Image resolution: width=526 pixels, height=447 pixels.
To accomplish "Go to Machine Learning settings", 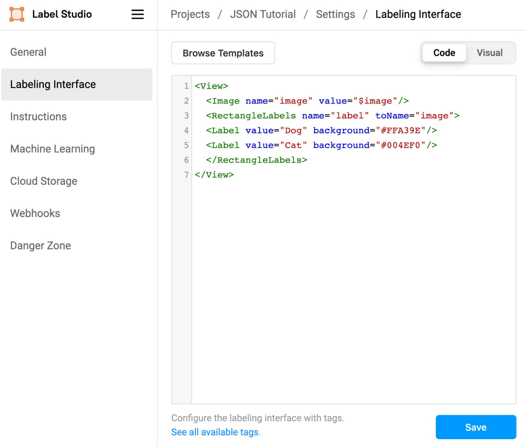I will point(53,148).
